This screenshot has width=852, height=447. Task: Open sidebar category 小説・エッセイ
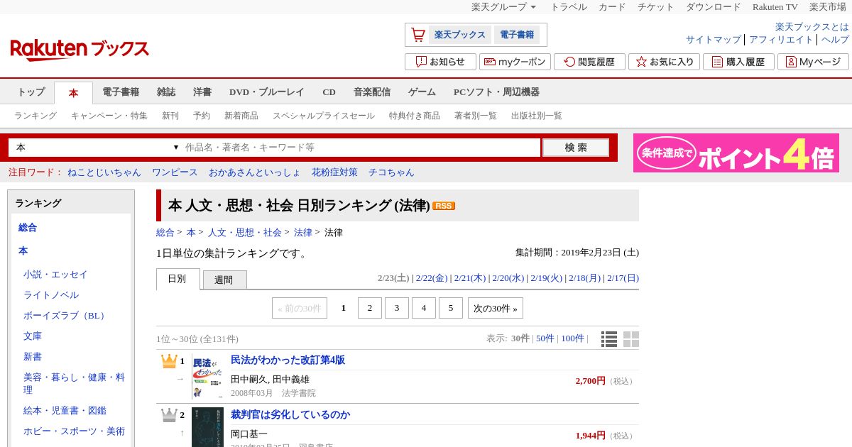click(x=55, y=275)
